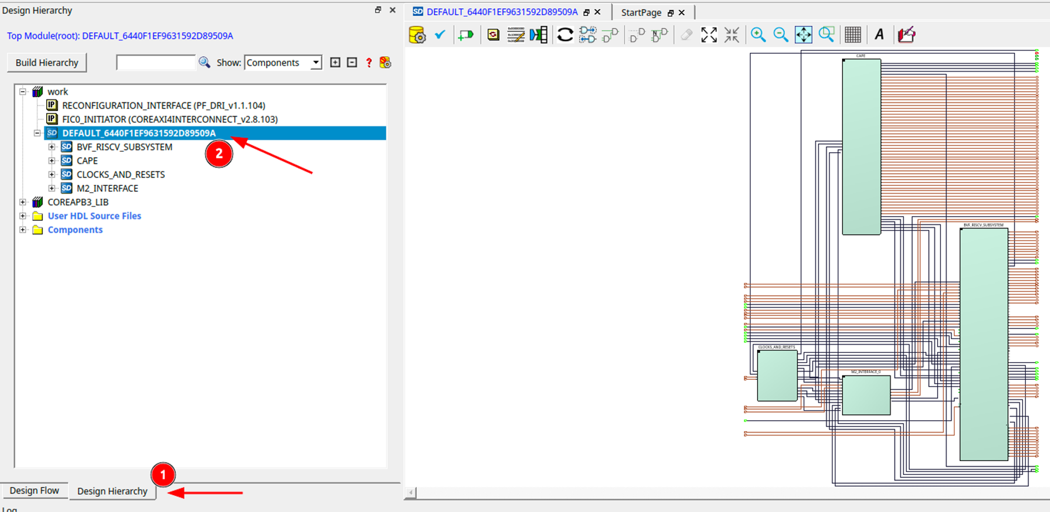The width and height of the screenshot is (1050, 512).
Task: Click the letter A text annotation icon
Action: pyautogui.click(x=879, y=35)
